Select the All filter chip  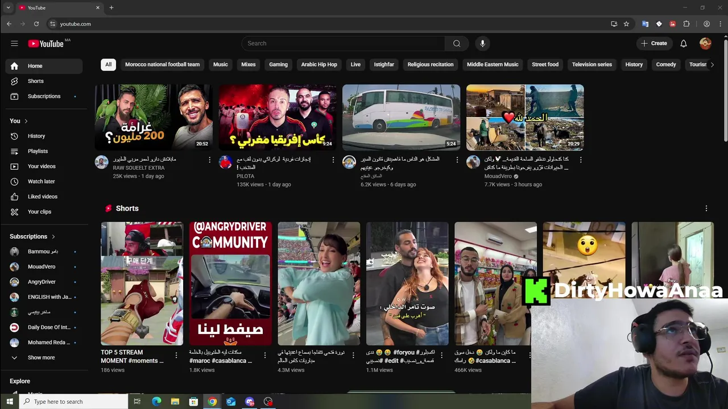coord(108,65)
